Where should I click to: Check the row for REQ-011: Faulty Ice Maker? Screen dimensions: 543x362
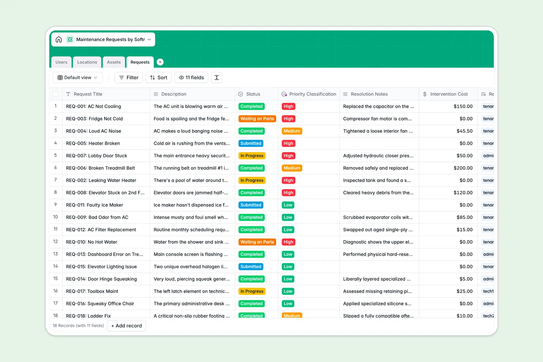[56, 205]
